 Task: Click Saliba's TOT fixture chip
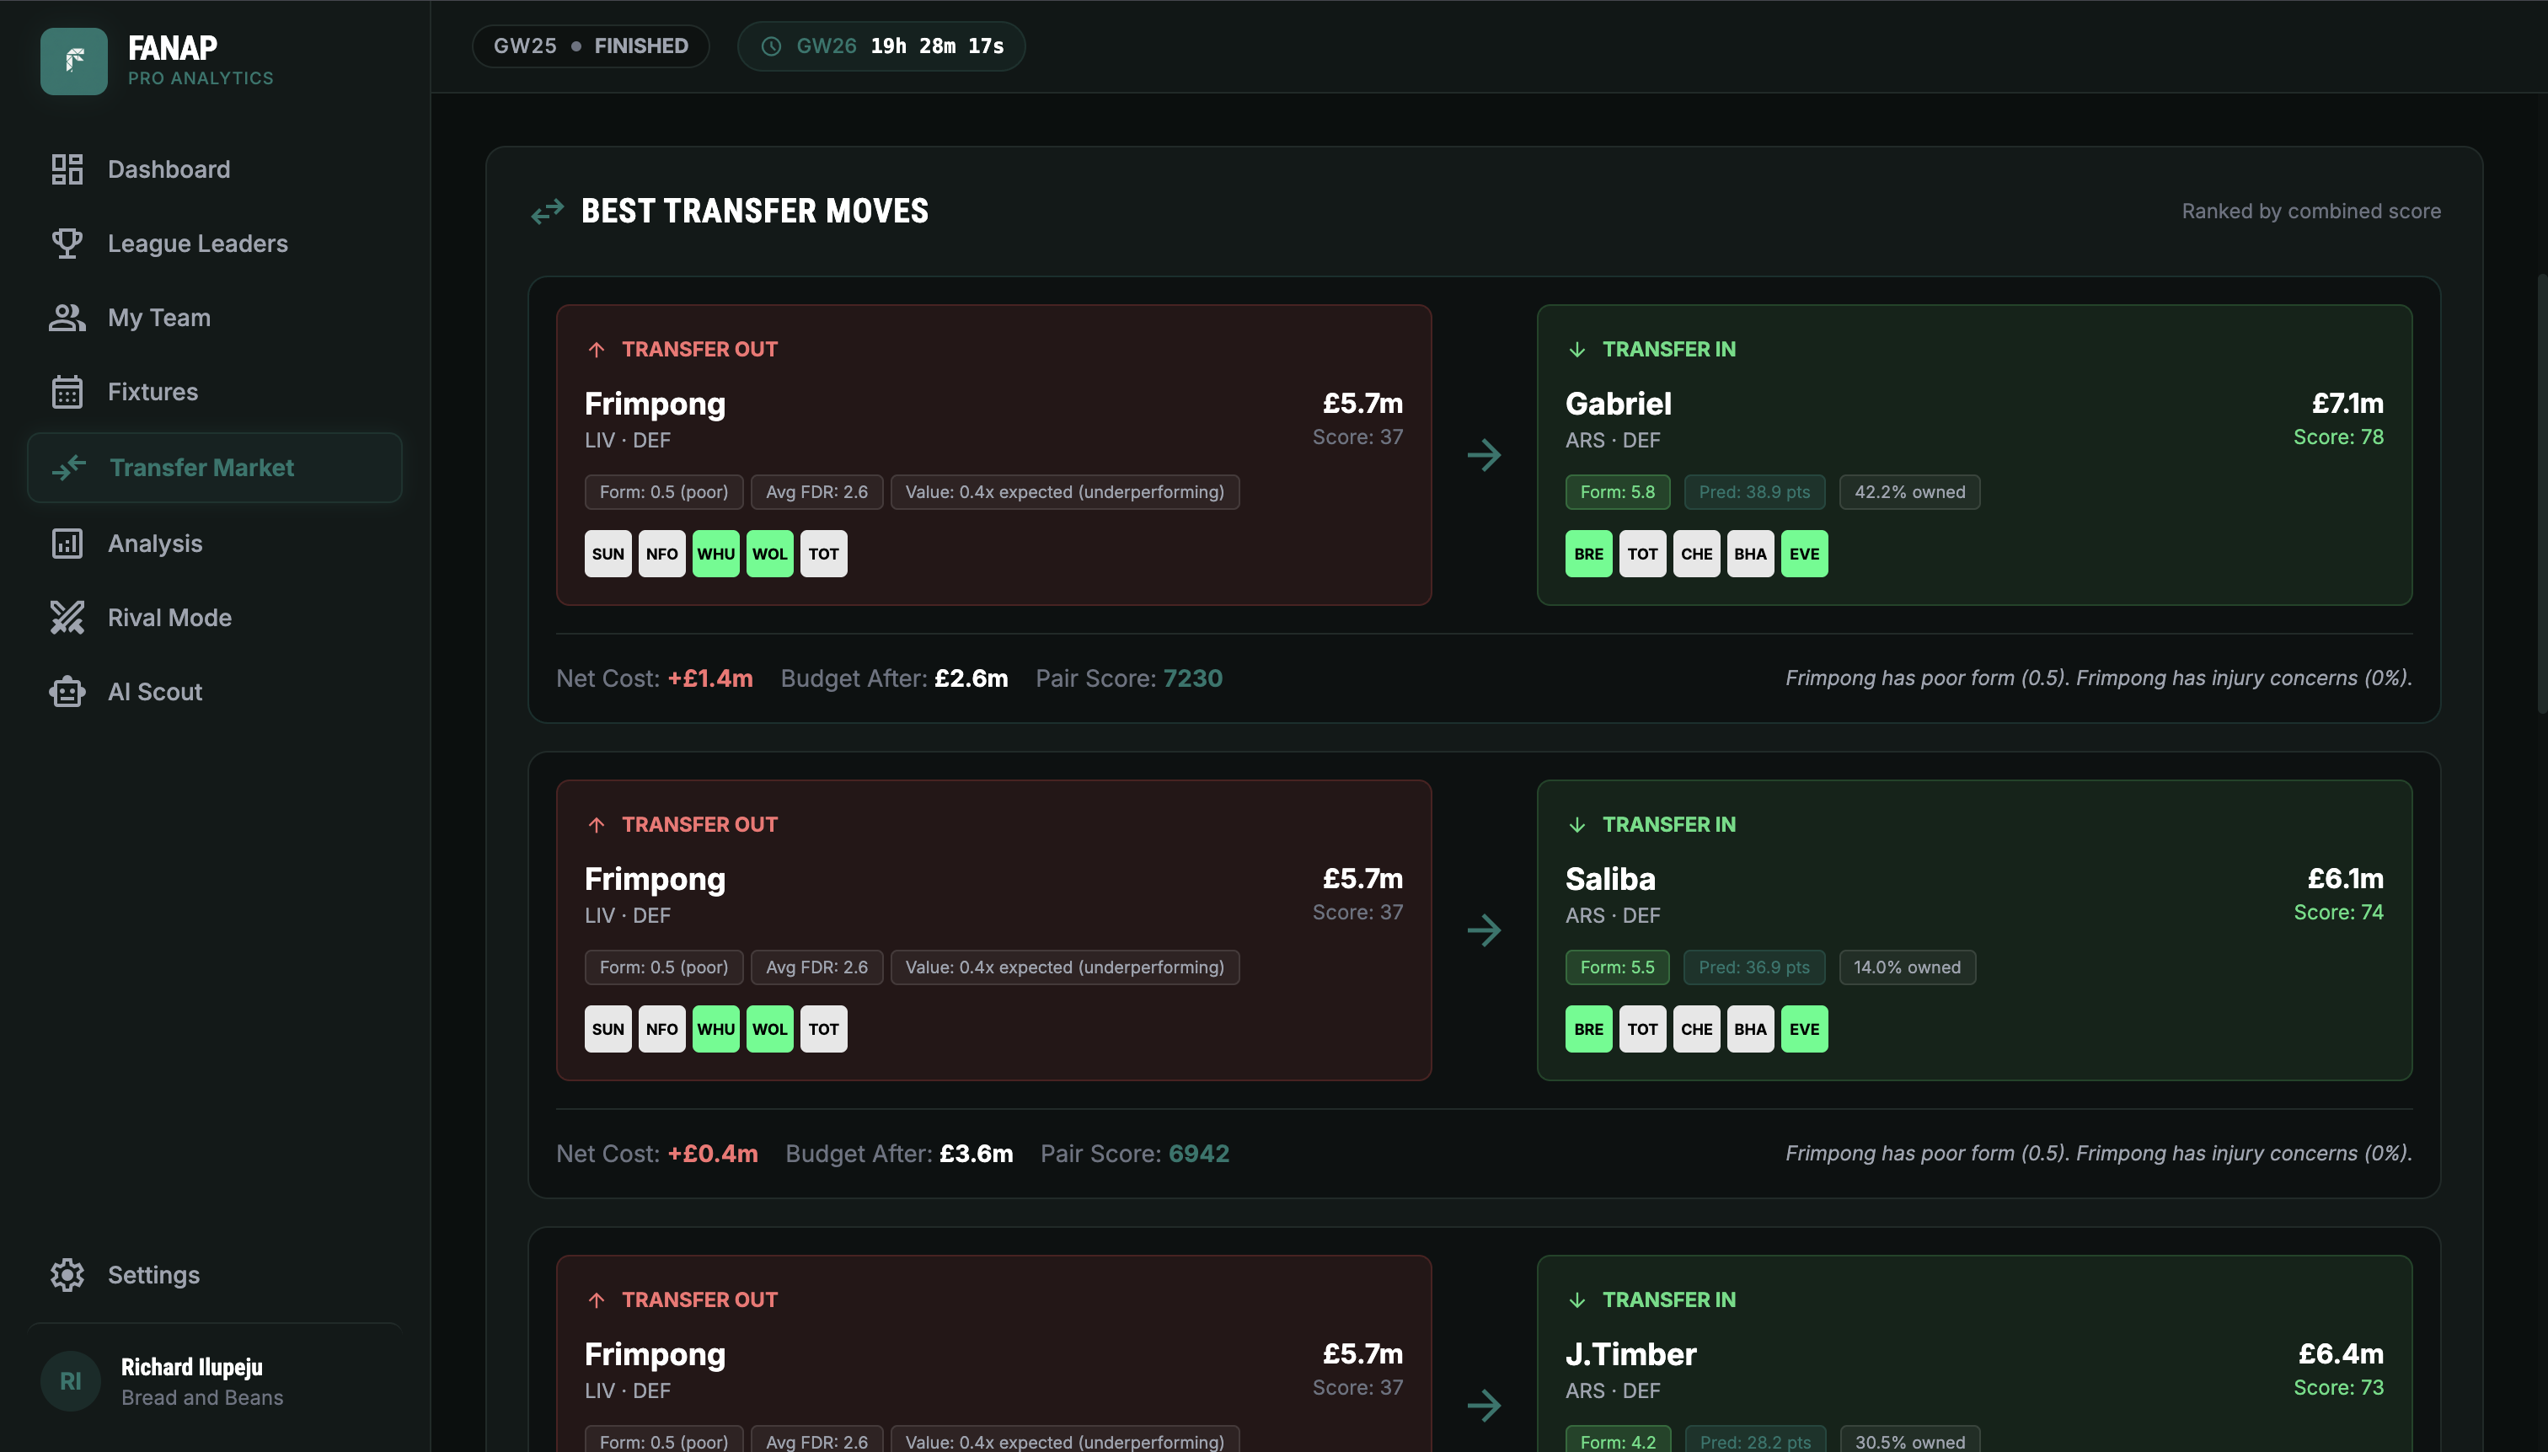pyautogui.click(x=1642, y=1029)
